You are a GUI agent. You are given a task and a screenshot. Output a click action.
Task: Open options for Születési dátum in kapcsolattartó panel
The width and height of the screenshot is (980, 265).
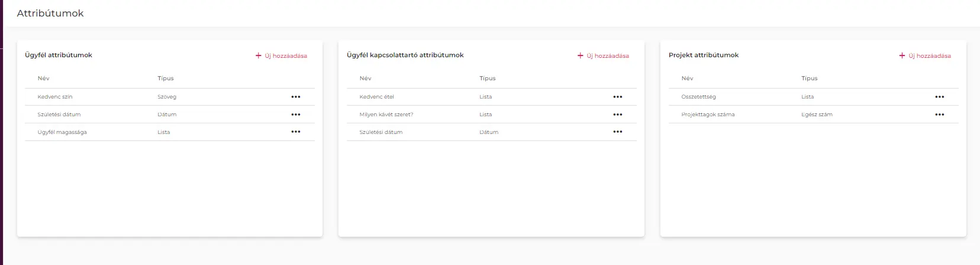(x=618, y=132)
